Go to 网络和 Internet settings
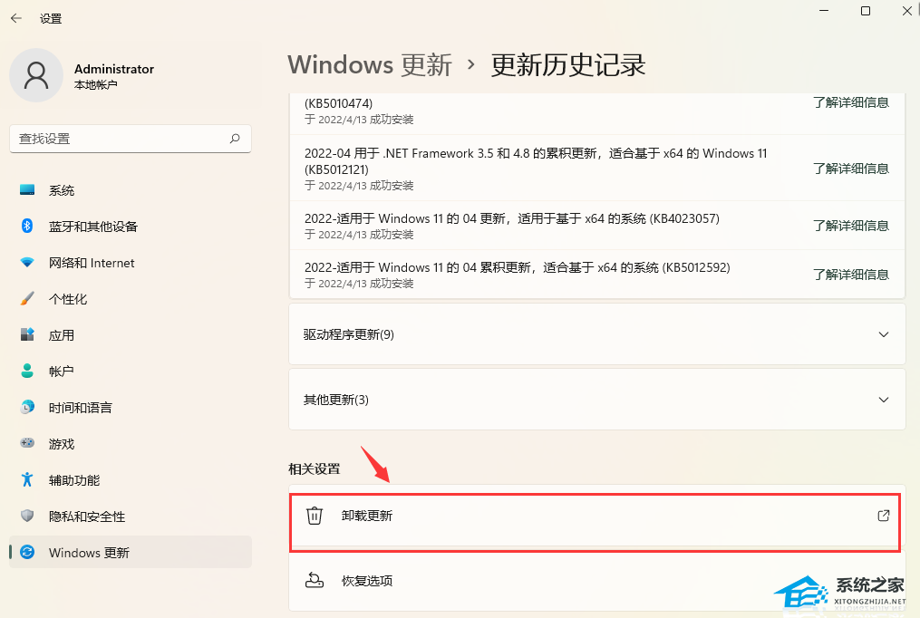This screenshot has height=618, width=920. [x=92, y=263]
